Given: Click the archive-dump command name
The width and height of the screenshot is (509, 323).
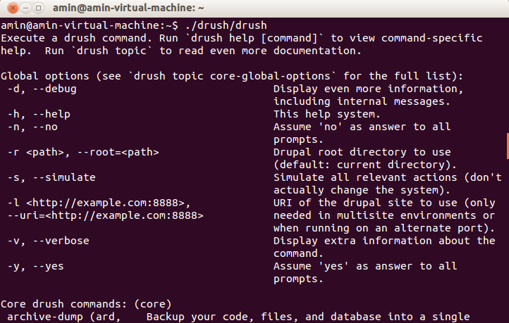Looking at the screenshot, I should (x=45, y=317).
